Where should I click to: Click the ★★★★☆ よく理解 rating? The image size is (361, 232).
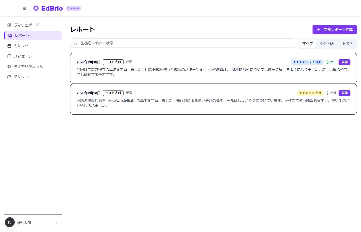(307, 62)
